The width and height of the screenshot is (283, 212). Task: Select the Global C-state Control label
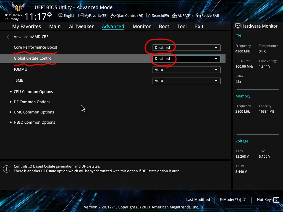pos(33,58)
